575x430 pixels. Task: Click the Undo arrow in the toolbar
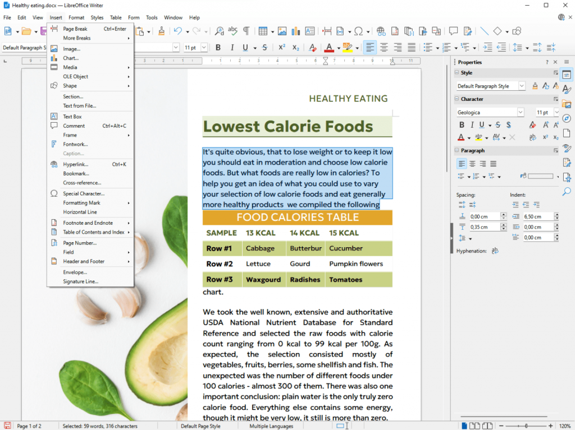pos(177,31)
